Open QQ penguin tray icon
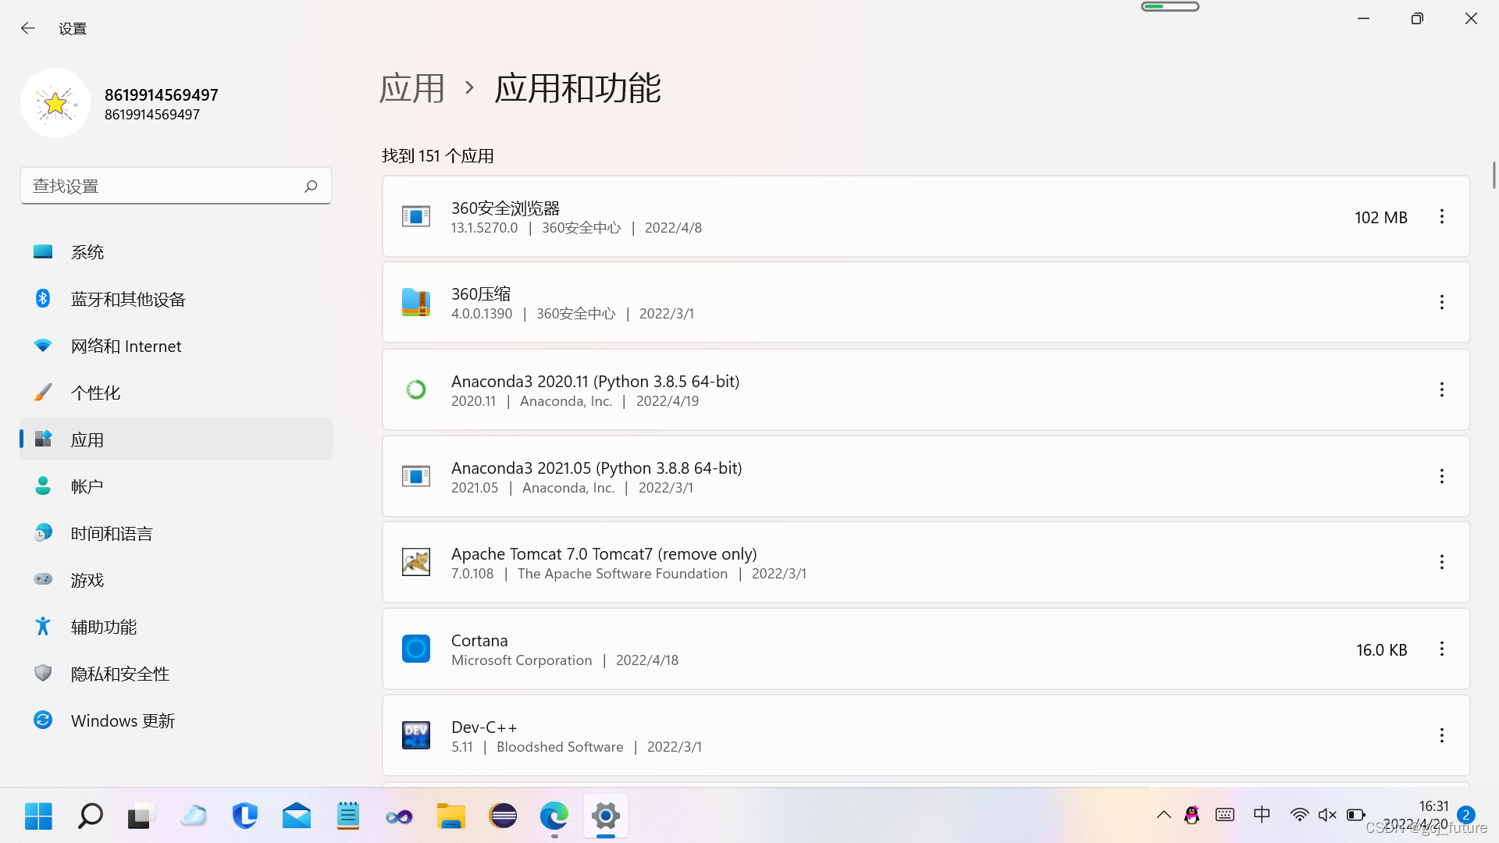 [x=1192, y=815]
